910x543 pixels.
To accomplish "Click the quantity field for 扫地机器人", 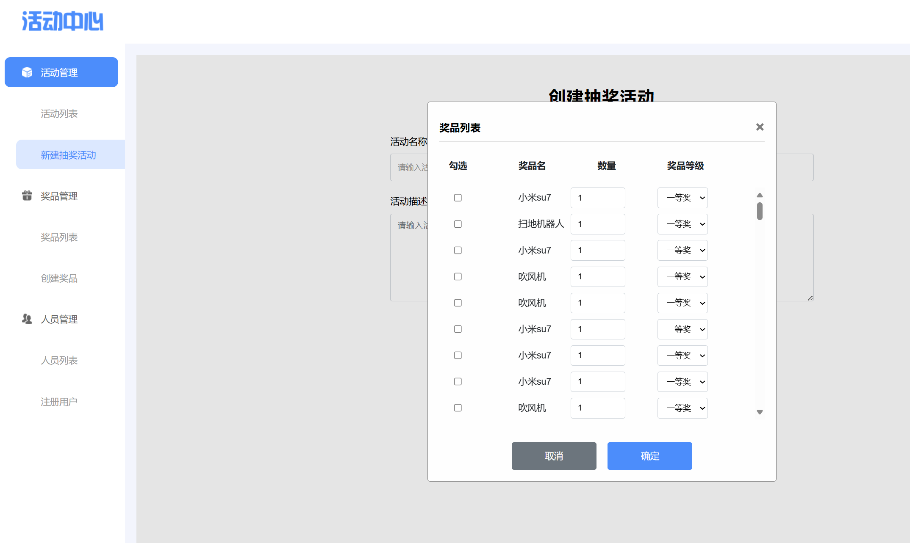I will pyautogui.click(x=597, y=224).
